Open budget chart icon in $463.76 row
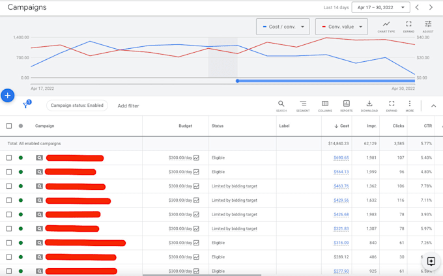 tap(196, 186)
